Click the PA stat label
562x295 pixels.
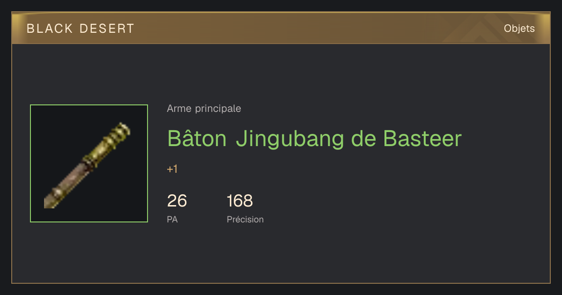coord(172,219)
